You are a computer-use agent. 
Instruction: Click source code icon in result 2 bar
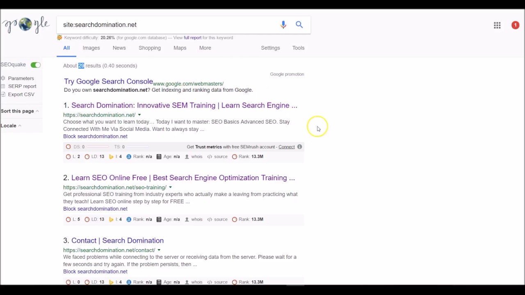[210, 219]
